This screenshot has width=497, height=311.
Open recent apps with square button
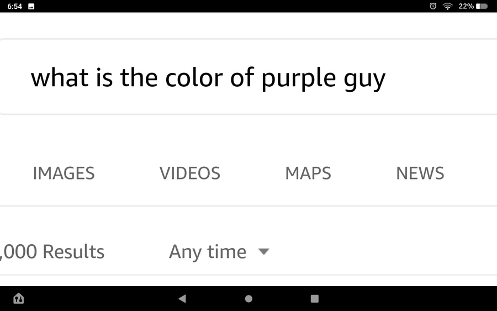(x=315, y=299)
